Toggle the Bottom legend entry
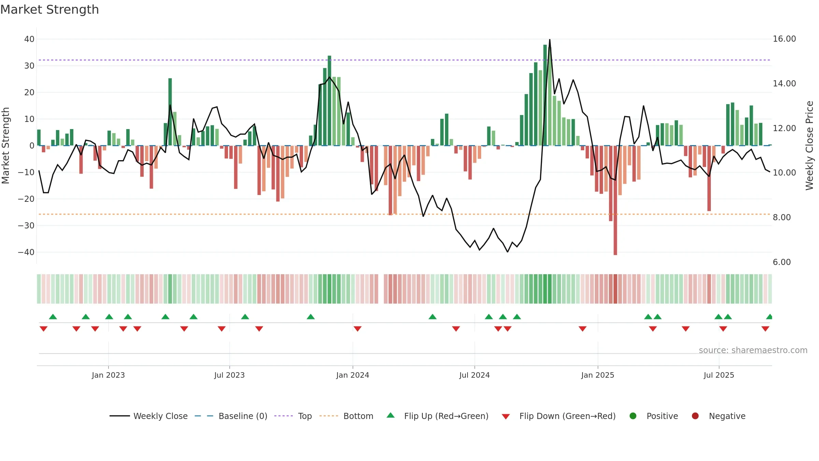The image size is (819, 461). [x=346, y=416]
